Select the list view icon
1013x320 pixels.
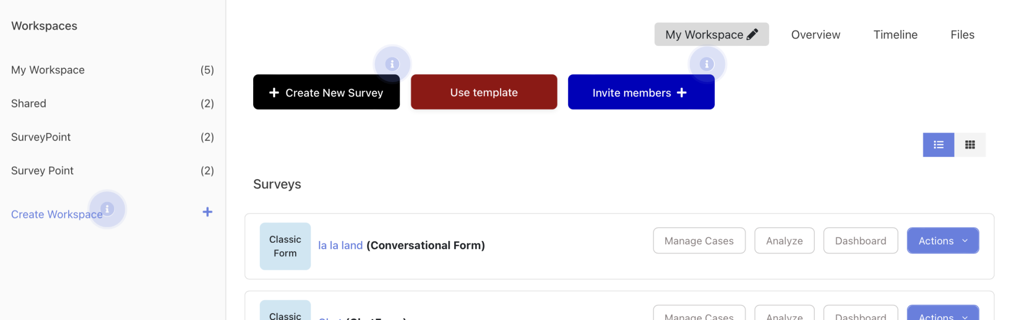(938, 144)
